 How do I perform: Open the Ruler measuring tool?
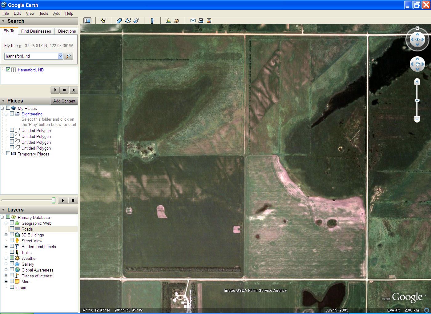coord(152,21)
